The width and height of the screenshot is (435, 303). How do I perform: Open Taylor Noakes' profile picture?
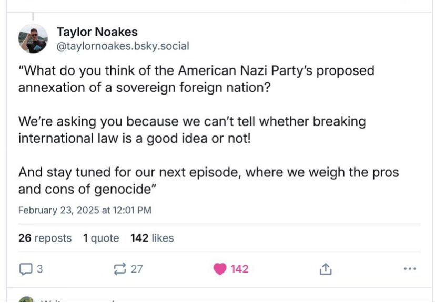click(x=33, y=39)
